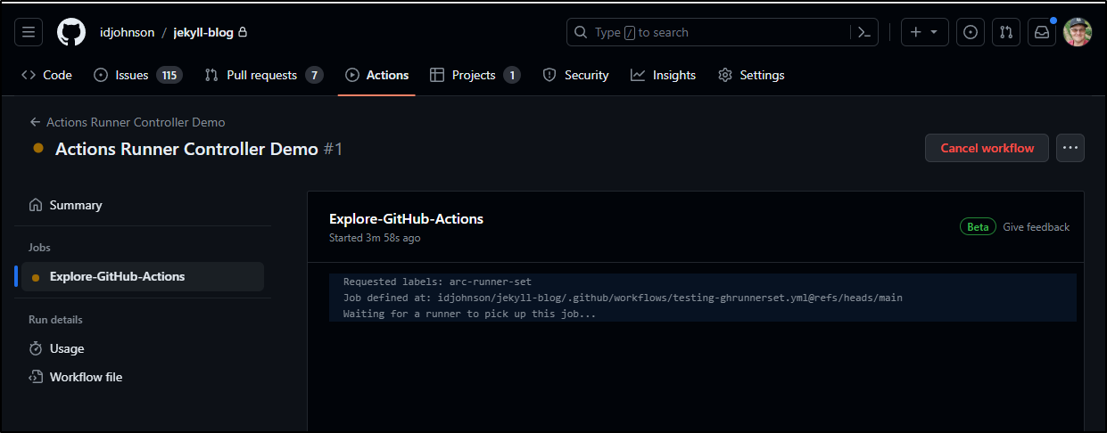The image size is (1107, 433).
Task: Select the Actions tab
Action: (x=376, y=75)
